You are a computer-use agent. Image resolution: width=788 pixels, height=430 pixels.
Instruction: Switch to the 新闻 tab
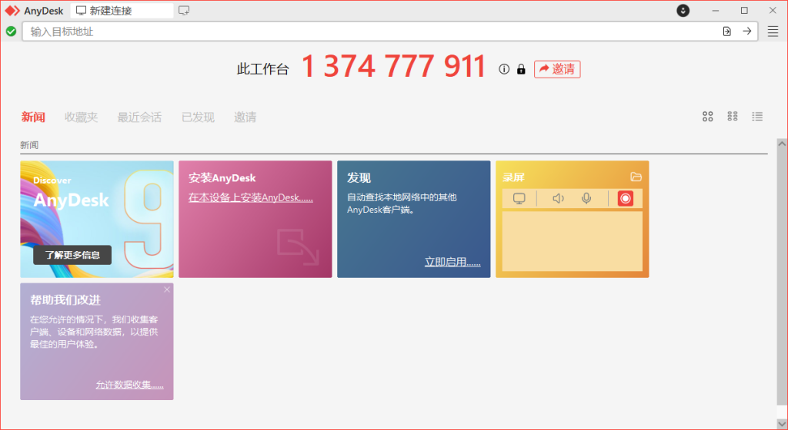pyautogui.click(x=33, y=117)
